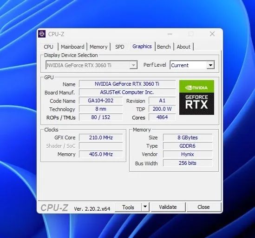Click the ROPs / TMUs 80 / 152 value

click(x=101, y=117)
